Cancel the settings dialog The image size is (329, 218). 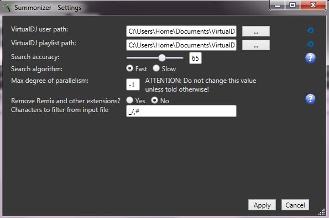295,205
